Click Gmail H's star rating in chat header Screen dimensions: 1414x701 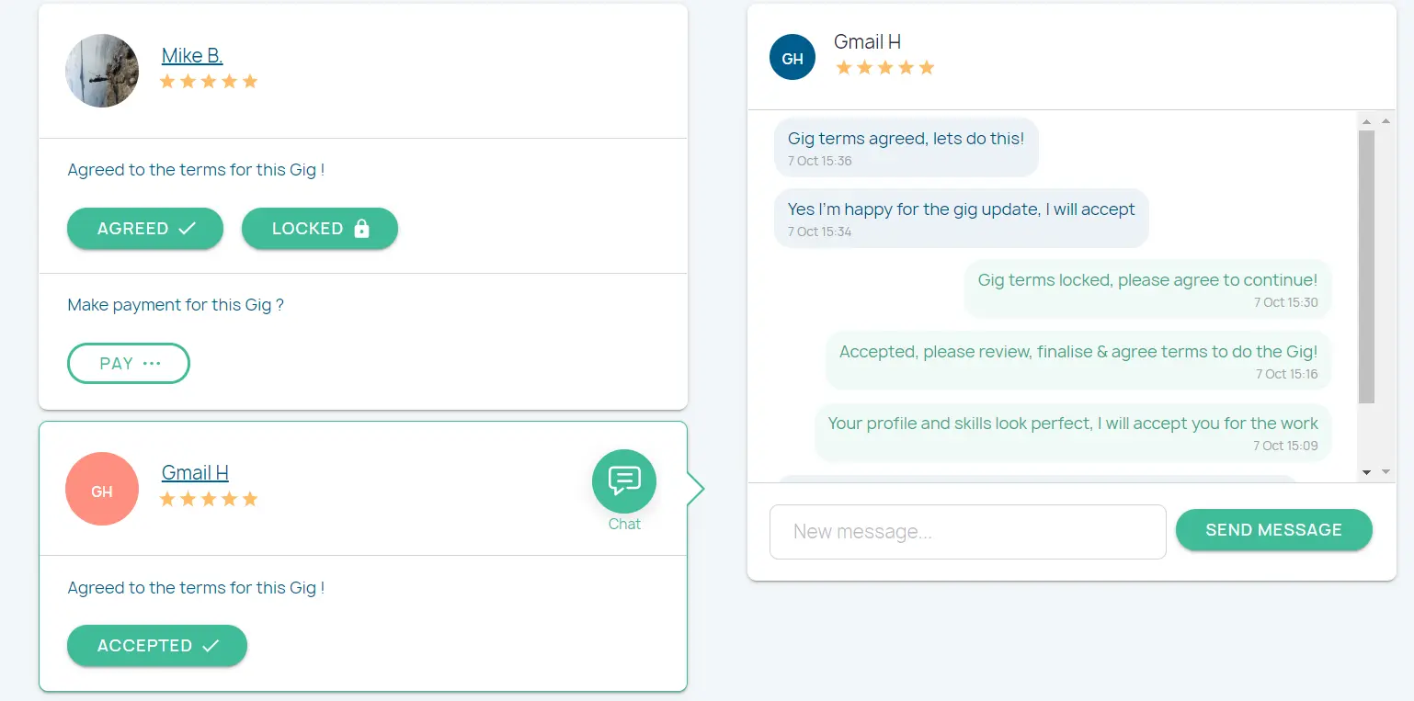point(884,68)
